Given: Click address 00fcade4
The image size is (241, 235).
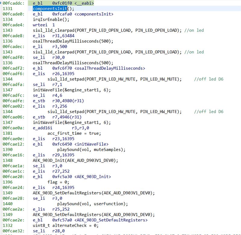Looking at the screenshot, I should click(13, 25).
